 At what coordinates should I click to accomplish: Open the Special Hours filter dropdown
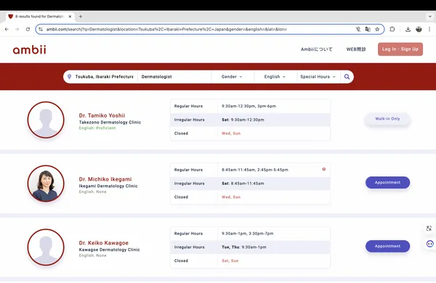(x=318, y=77)
